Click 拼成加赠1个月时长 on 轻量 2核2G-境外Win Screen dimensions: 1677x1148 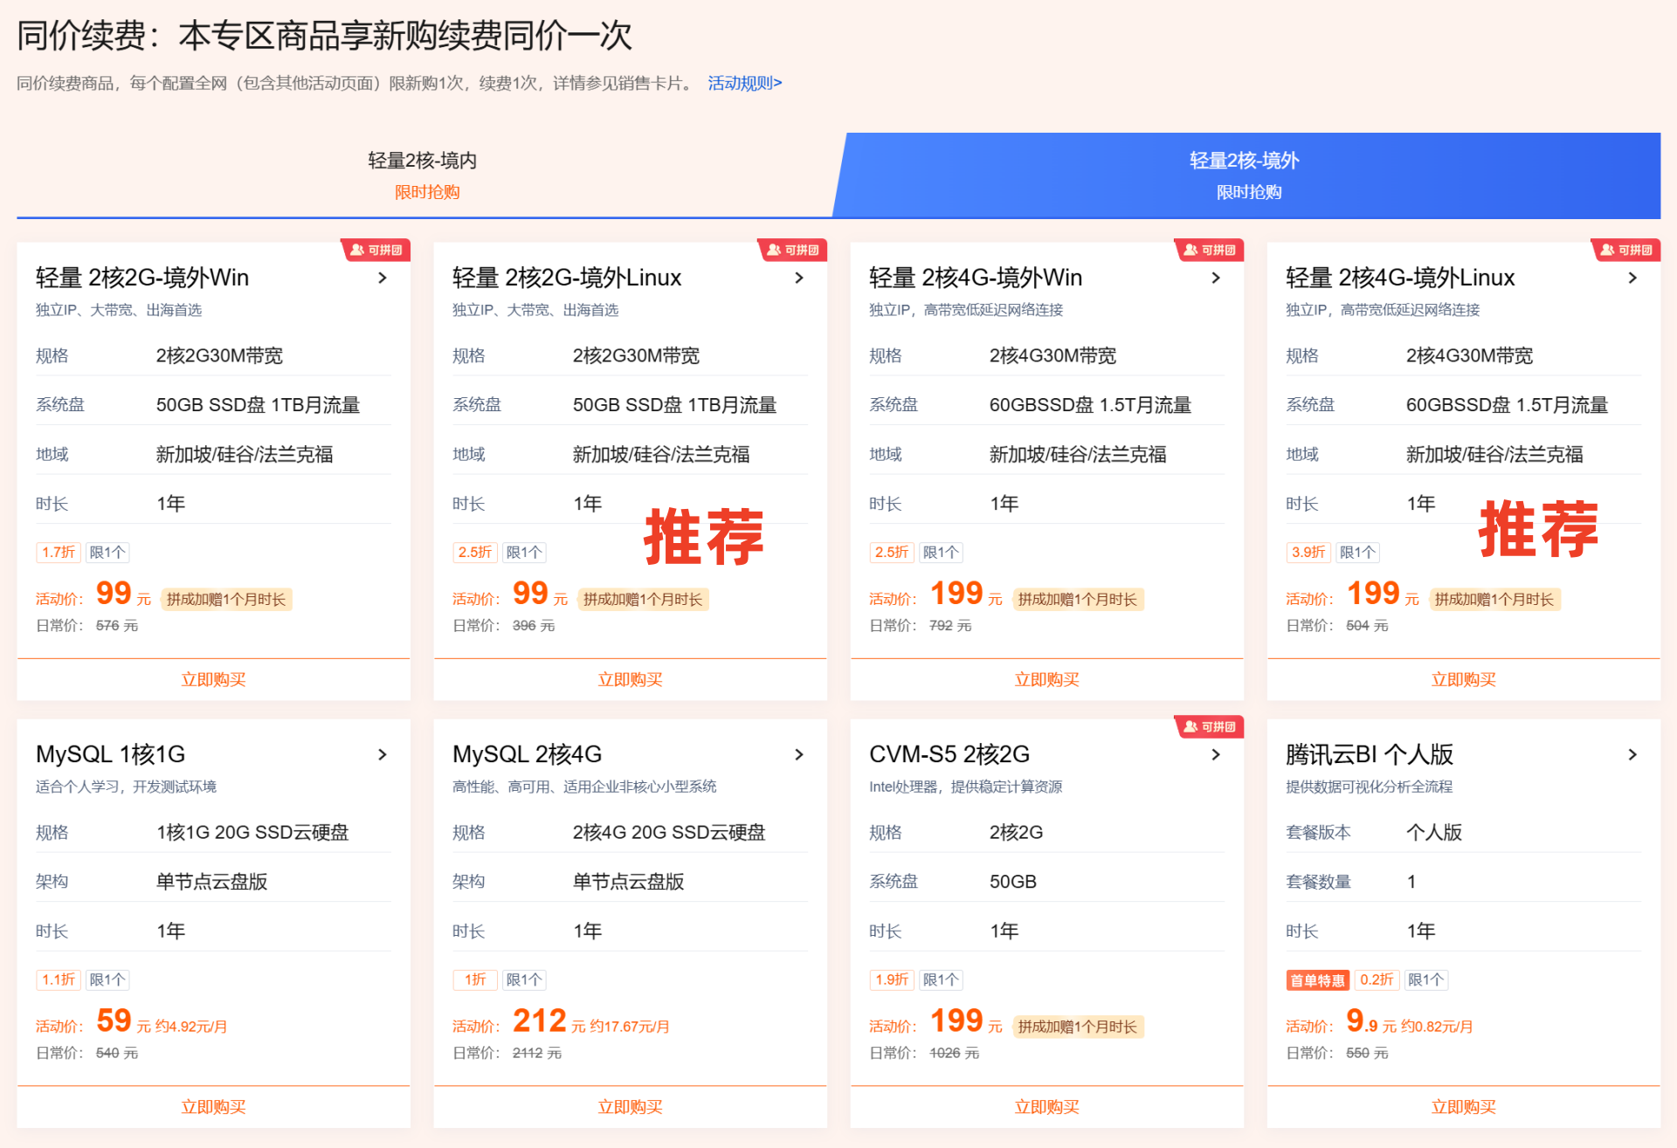(x=226, y=599)
